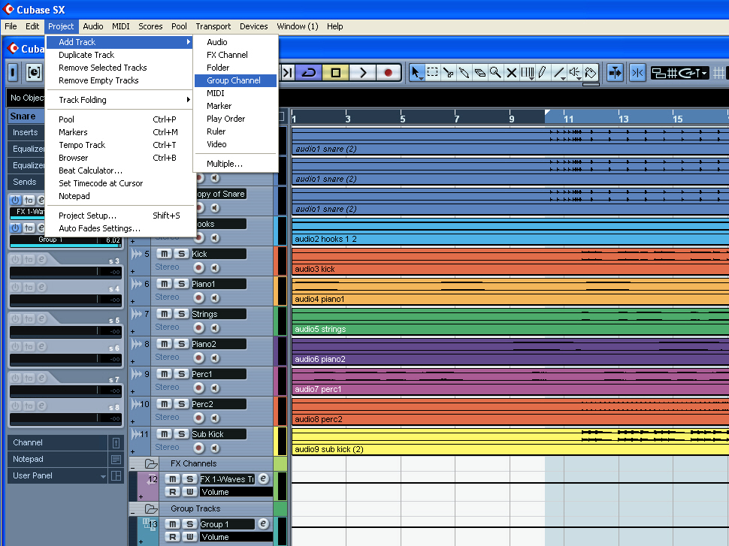Viewport: 729px width, 546px height.
Task: Select the Erase tool
Action: [479, 73]
